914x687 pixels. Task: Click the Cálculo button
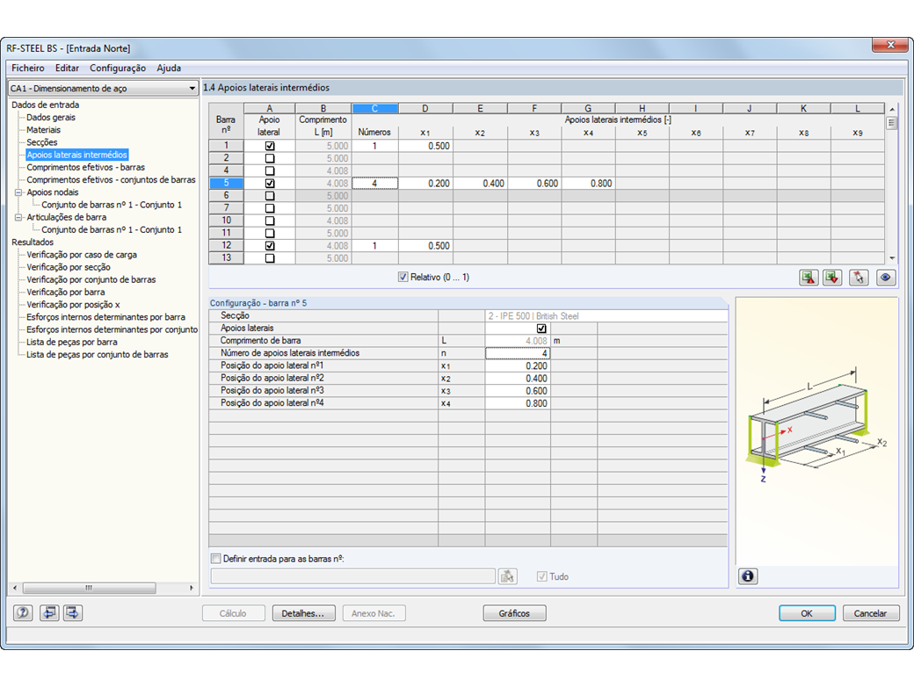point(233,613)
